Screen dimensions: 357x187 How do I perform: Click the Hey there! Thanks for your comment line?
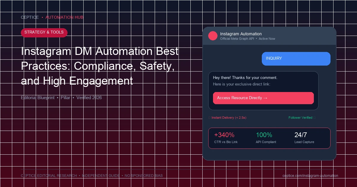(x=245, y=78)
